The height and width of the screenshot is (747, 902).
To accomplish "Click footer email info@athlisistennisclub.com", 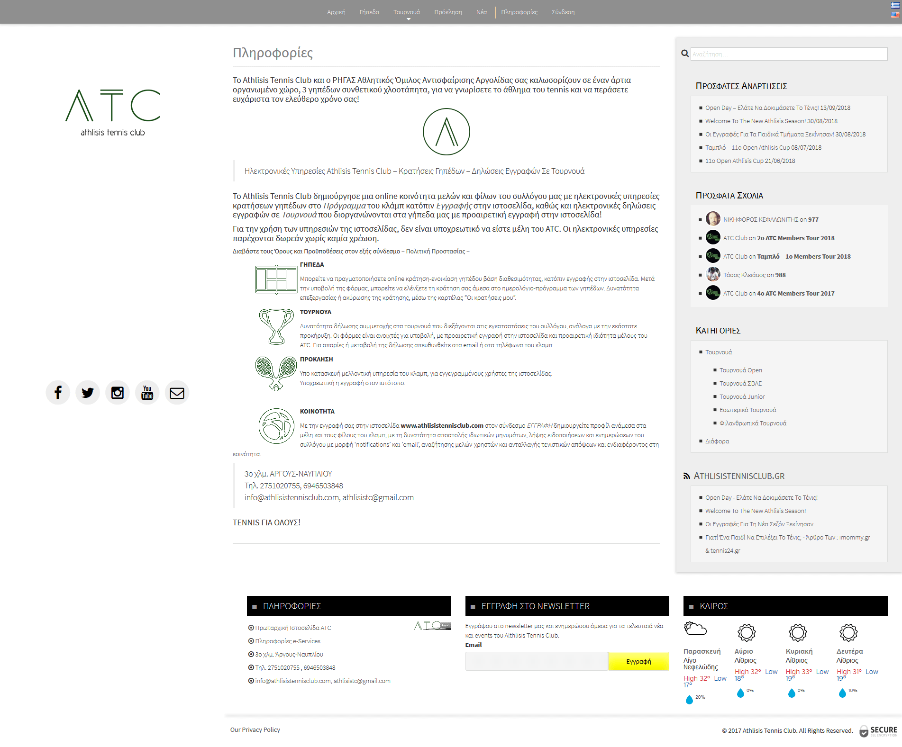I will [293, 681].
